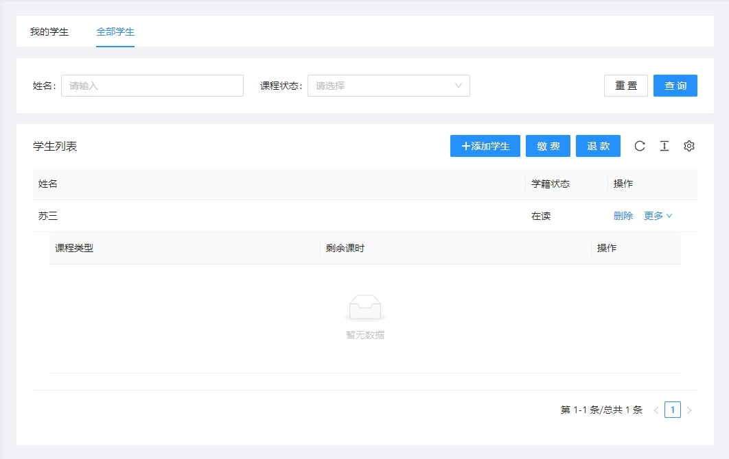This screenshot has height=459, width=729.
Task: Click the 学籍状态 column header
Action: [551, 184]
